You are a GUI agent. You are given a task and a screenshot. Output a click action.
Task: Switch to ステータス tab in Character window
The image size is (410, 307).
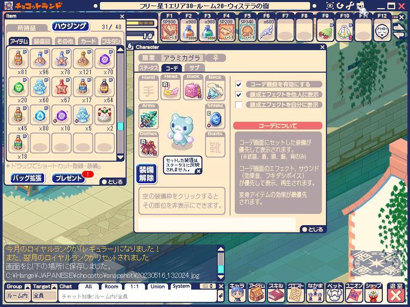click(149, 68)
